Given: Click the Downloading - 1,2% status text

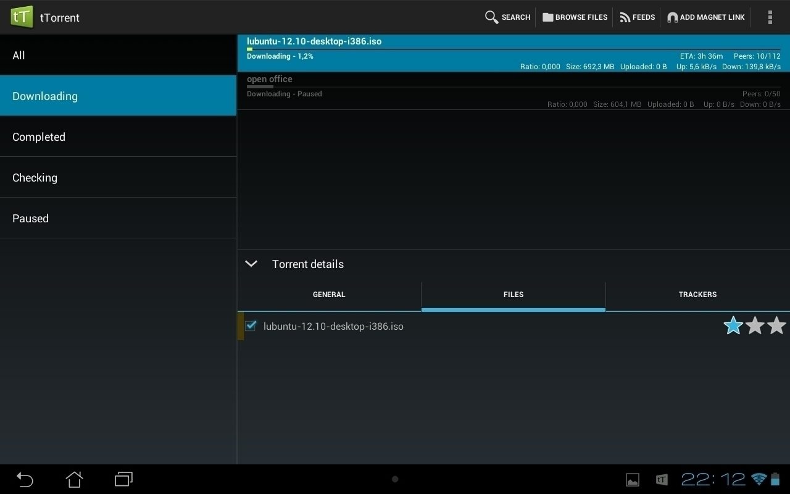Looking at the screenshot, I should click(280, 56).
